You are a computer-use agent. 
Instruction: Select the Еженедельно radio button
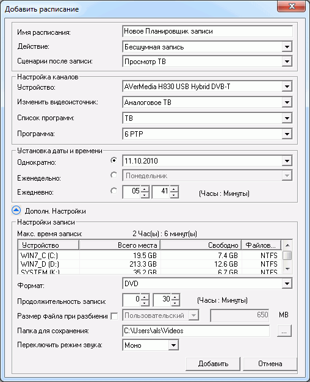click(x=114, y=175)
